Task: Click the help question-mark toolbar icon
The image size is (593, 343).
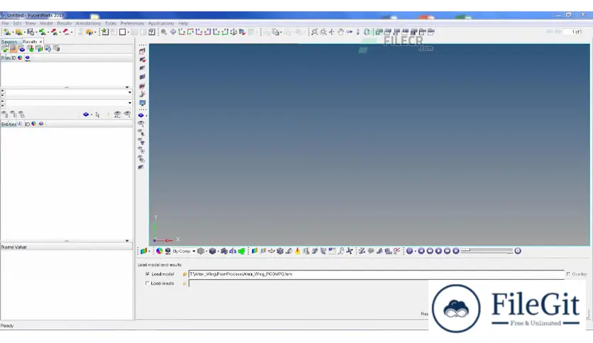Action: click(x=152, y=32)
